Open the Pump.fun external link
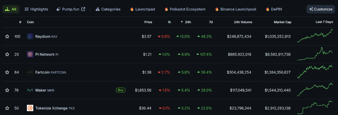338x115 pixels. (x=71, y=9)
